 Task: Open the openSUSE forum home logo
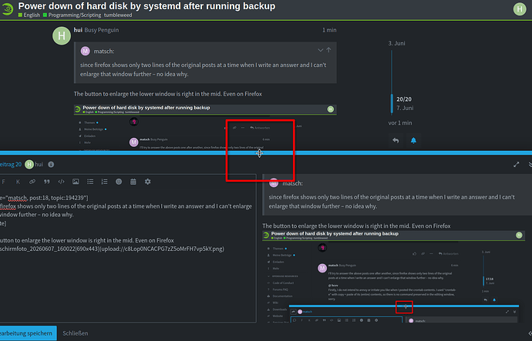click(x=7, y=9)
